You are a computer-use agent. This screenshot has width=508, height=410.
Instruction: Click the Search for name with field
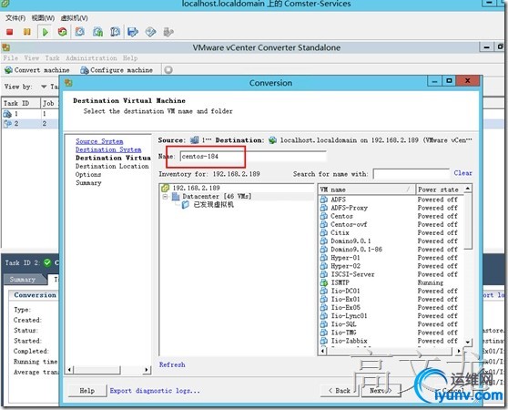411,174
